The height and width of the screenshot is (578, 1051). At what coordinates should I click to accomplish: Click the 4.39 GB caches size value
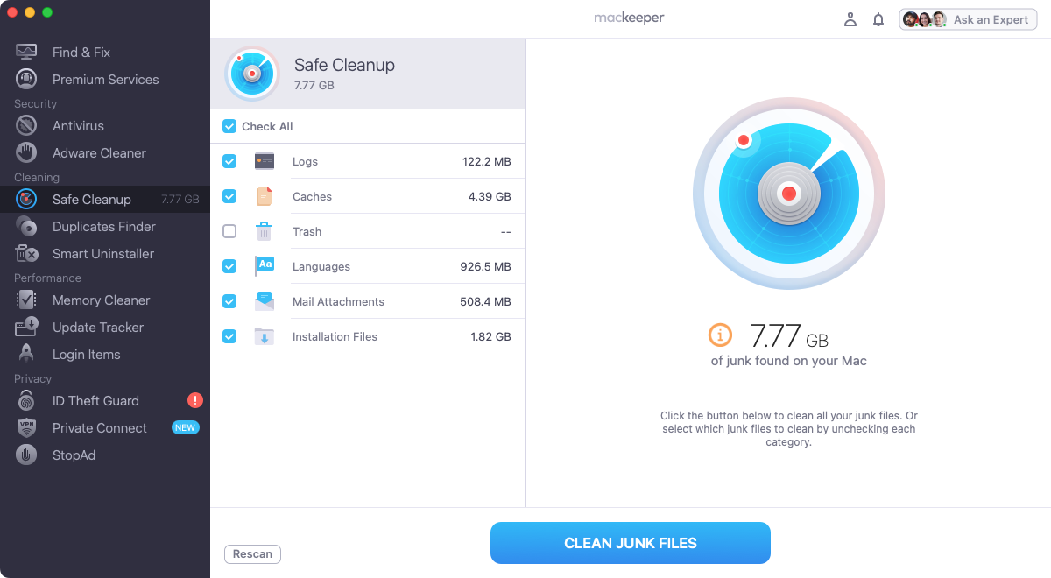click(490, 196)
